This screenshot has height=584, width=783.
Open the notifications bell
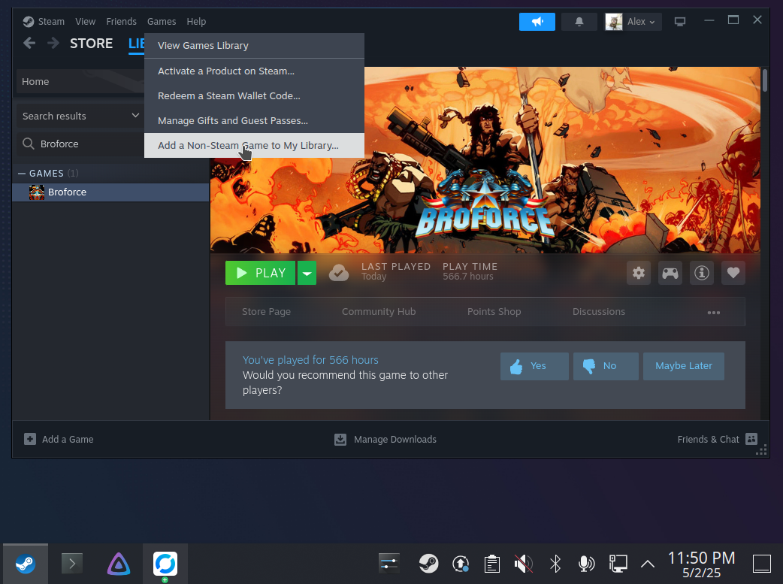tap(579, 22)
